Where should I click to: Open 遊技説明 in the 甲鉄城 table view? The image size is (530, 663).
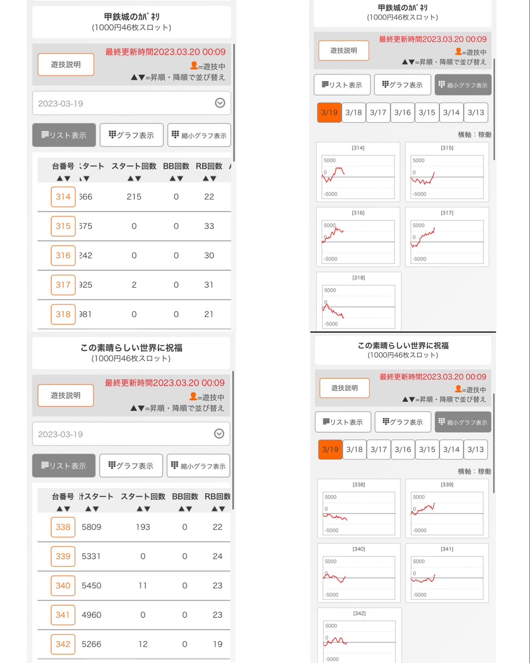[66, 64]
